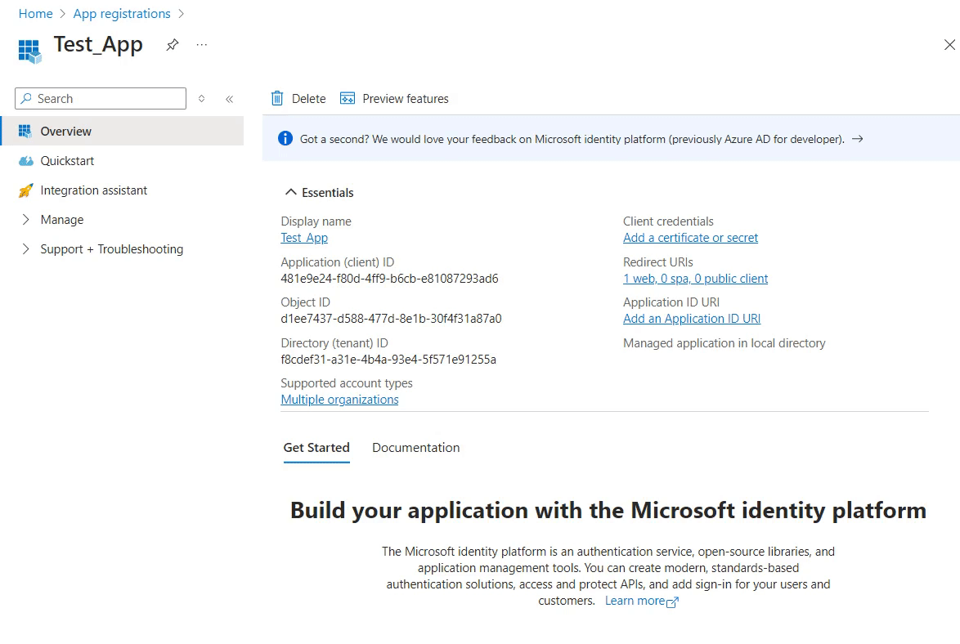Click the Quickstart cloud icon
The height and width of the screenshot is (644, 960).
(x=25, y=161)
